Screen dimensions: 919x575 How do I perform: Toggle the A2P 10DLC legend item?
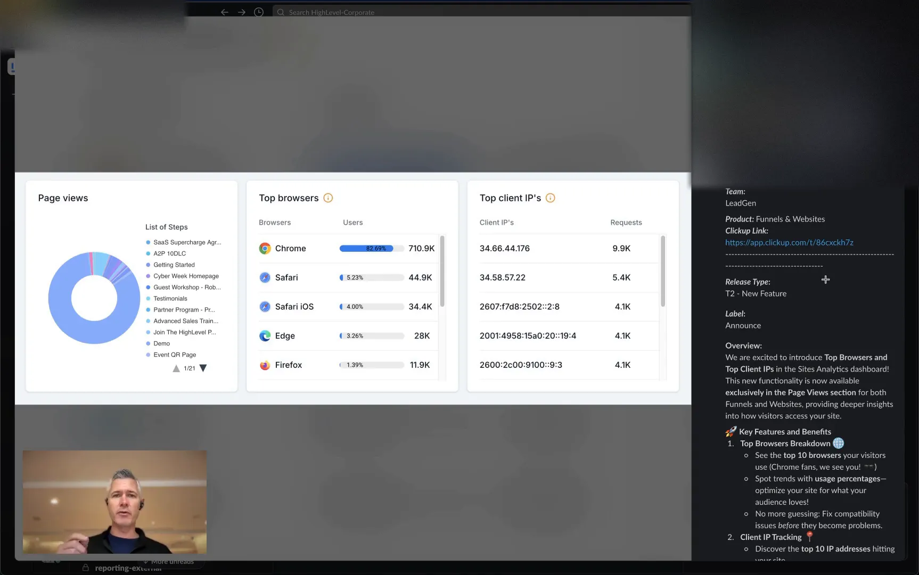click(166, 253)
